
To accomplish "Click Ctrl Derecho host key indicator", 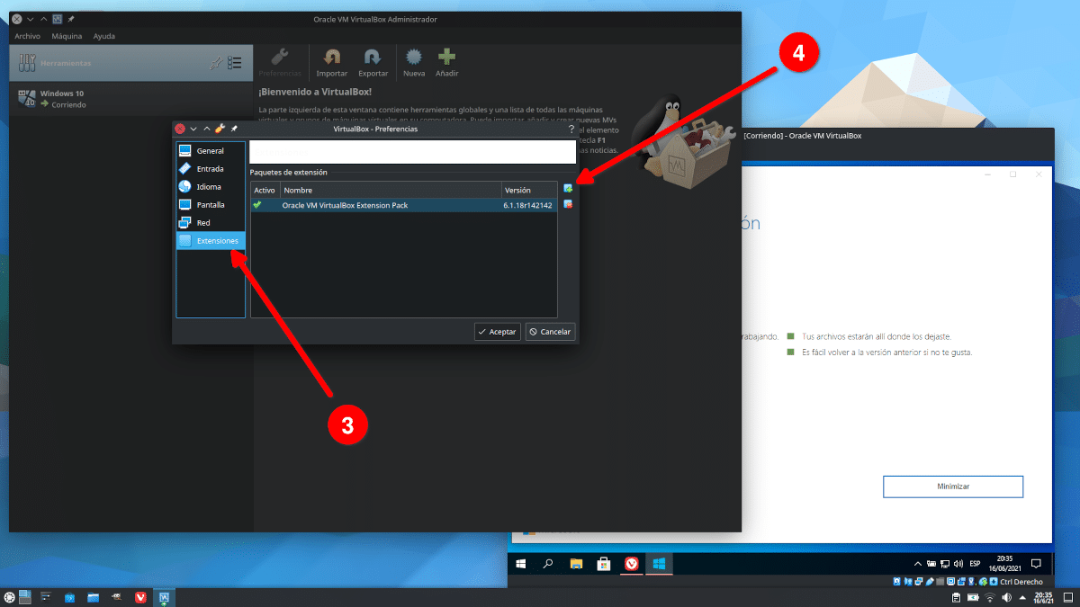I will (1021, 582).
